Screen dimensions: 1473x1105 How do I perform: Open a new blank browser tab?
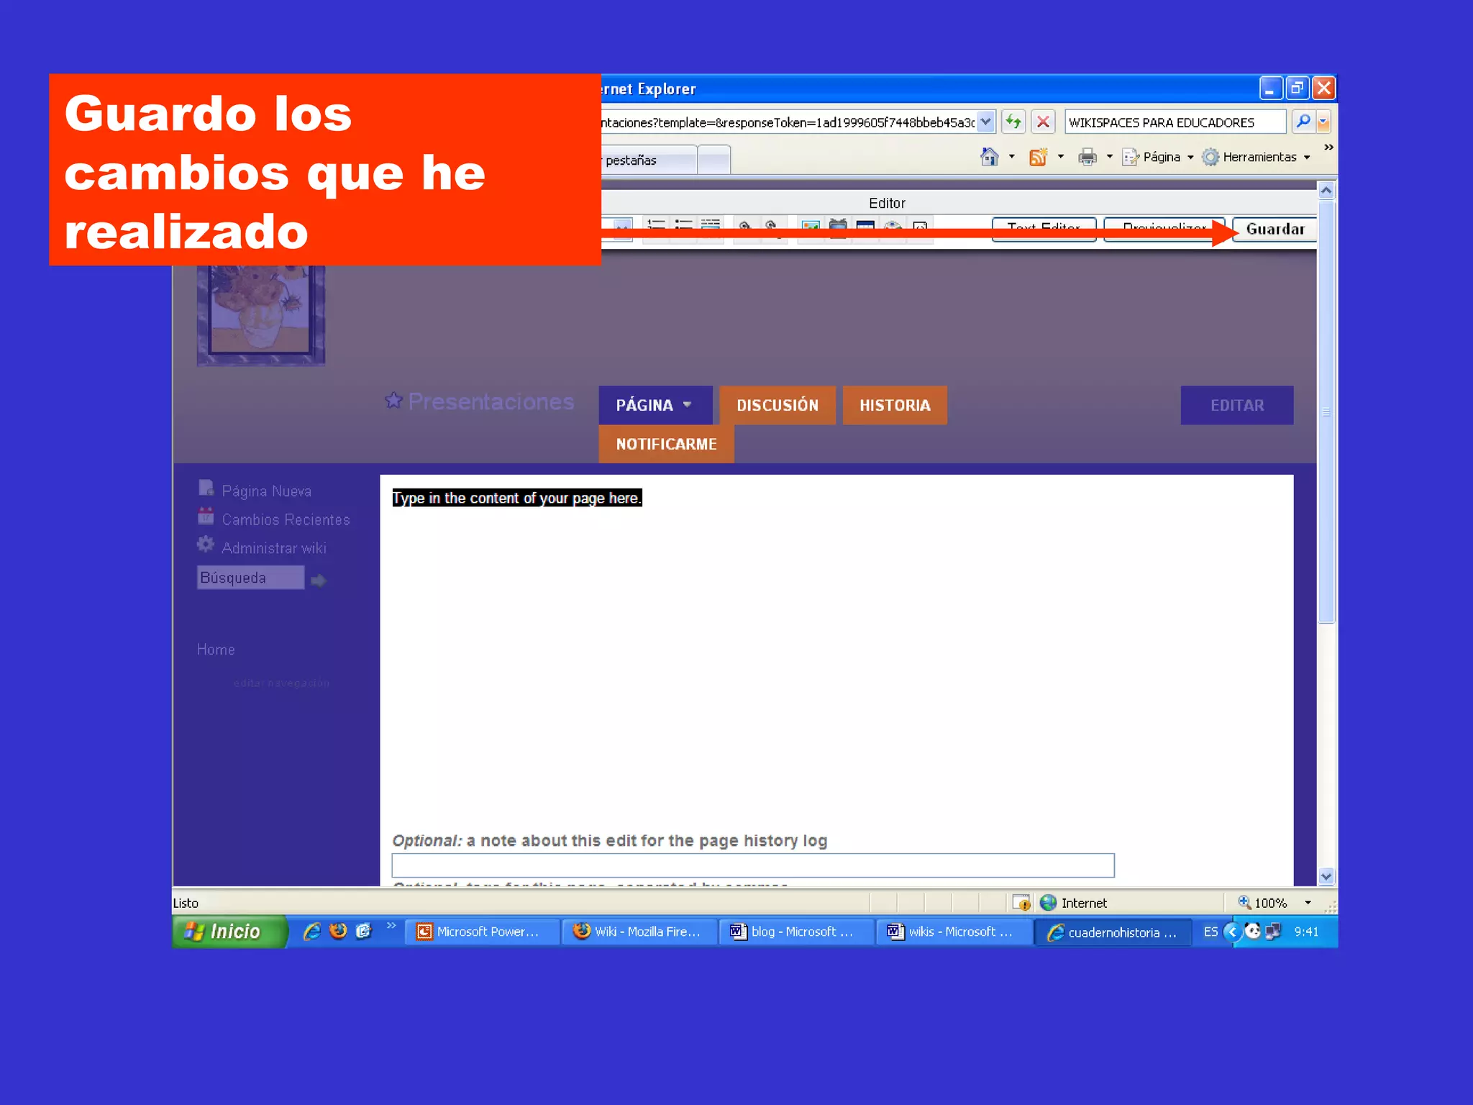tap(714, 160)
